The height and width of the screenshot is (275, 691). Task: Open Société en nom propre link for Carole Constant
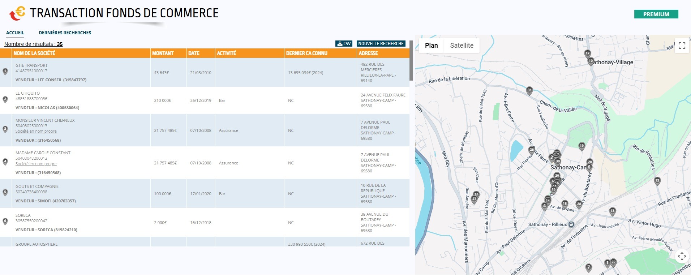coord(36,164)
